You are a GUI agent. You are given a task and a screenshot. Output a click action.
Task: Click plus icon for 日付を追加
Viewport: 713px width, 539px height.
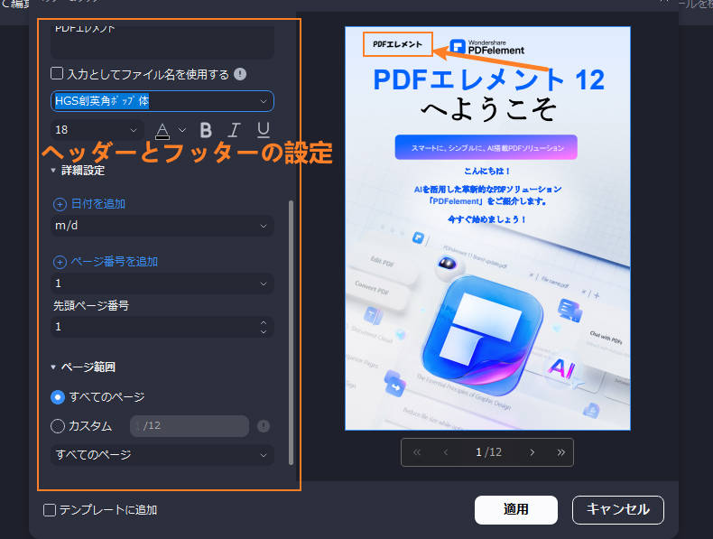pos(60,204)
